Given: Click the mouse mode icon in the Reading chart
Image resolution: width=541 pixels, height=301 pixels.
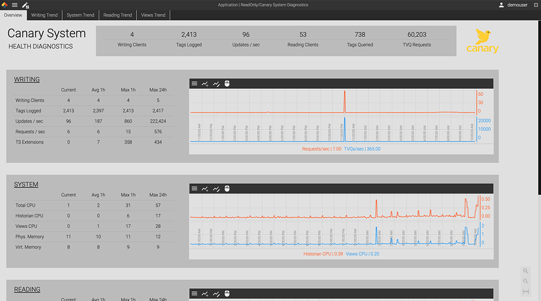Looking at the screenshot, I should (x=227, y=293).
